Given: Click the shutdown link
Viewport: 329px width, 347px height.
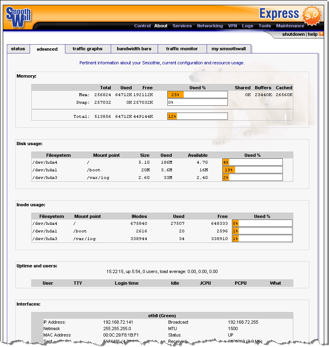Looking at the screenshot, I should coord(293,34).
